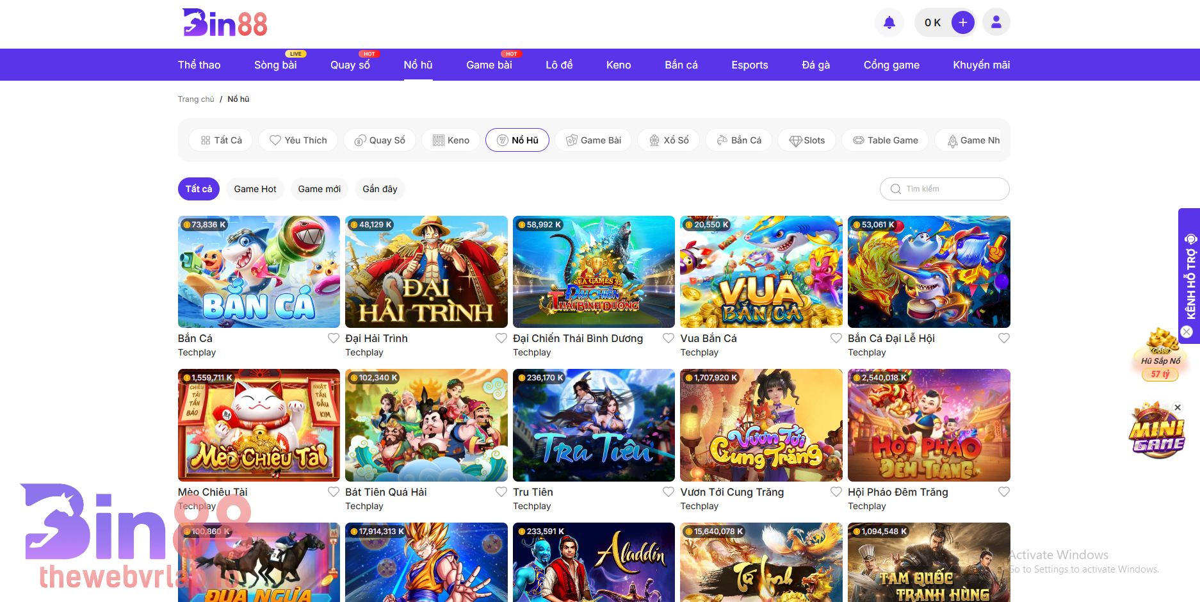Viewport: 1200px width, 602px height.
Task: Click the Hũ Sắp Nổ jackpot icon
Action: 1160,357
